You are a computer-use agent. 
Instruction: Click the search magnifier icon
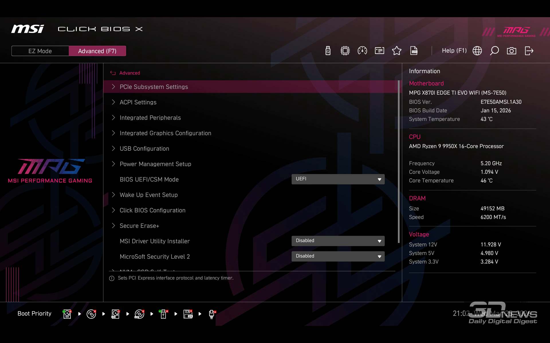point(494,51)
